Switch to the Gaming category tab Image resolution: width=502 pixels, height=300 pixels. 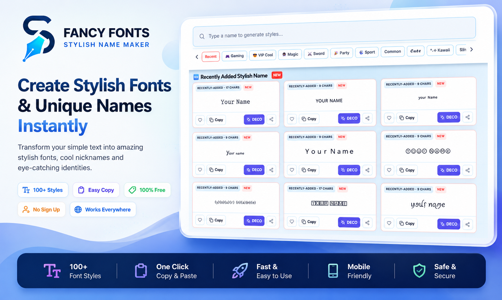tap(234, 56)
